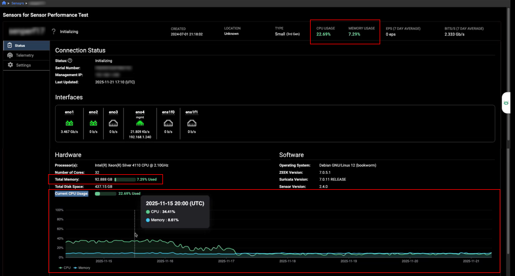Click the Settings gear icon
515x276 pixels.
[10, 65]
